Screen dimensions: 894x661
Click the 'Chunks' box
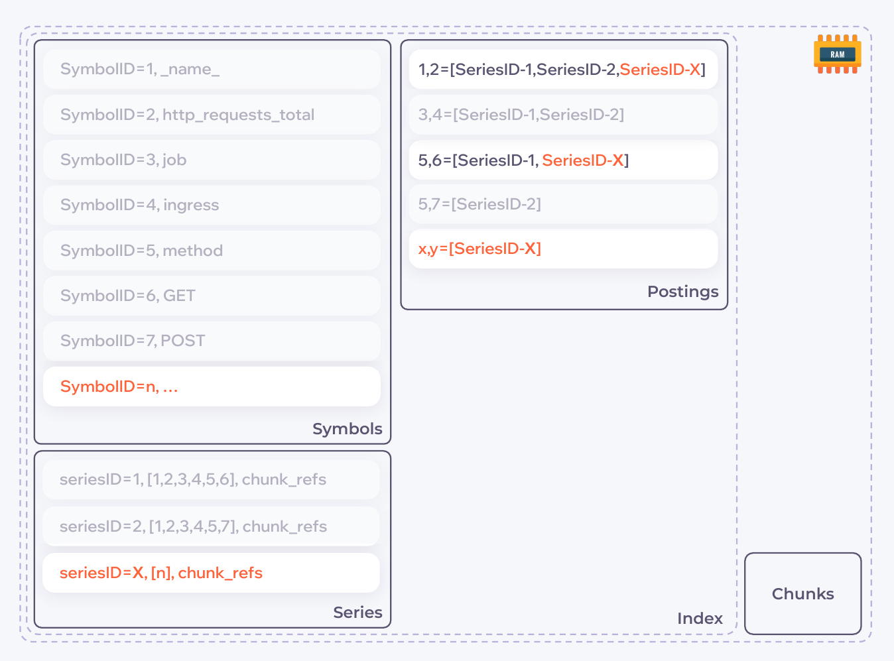(803, 593)
